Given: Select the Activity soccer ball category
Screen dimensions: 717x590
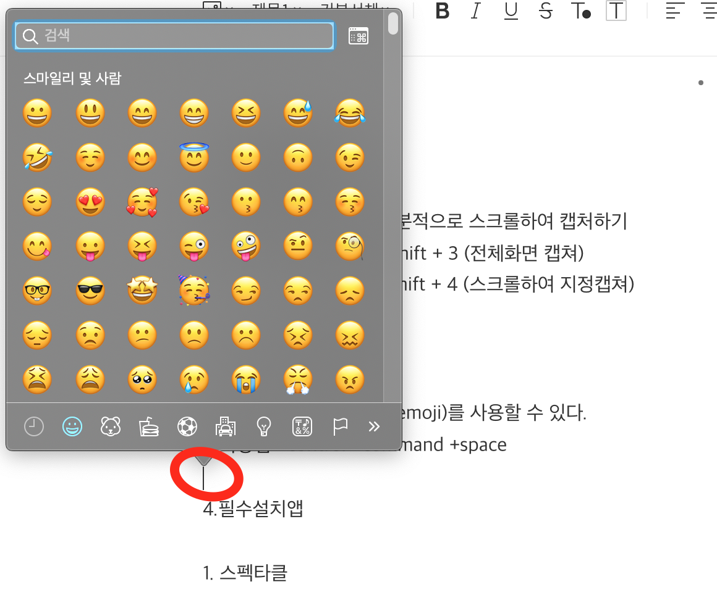Looking at the screenshot, I should (x=187, y=427).
